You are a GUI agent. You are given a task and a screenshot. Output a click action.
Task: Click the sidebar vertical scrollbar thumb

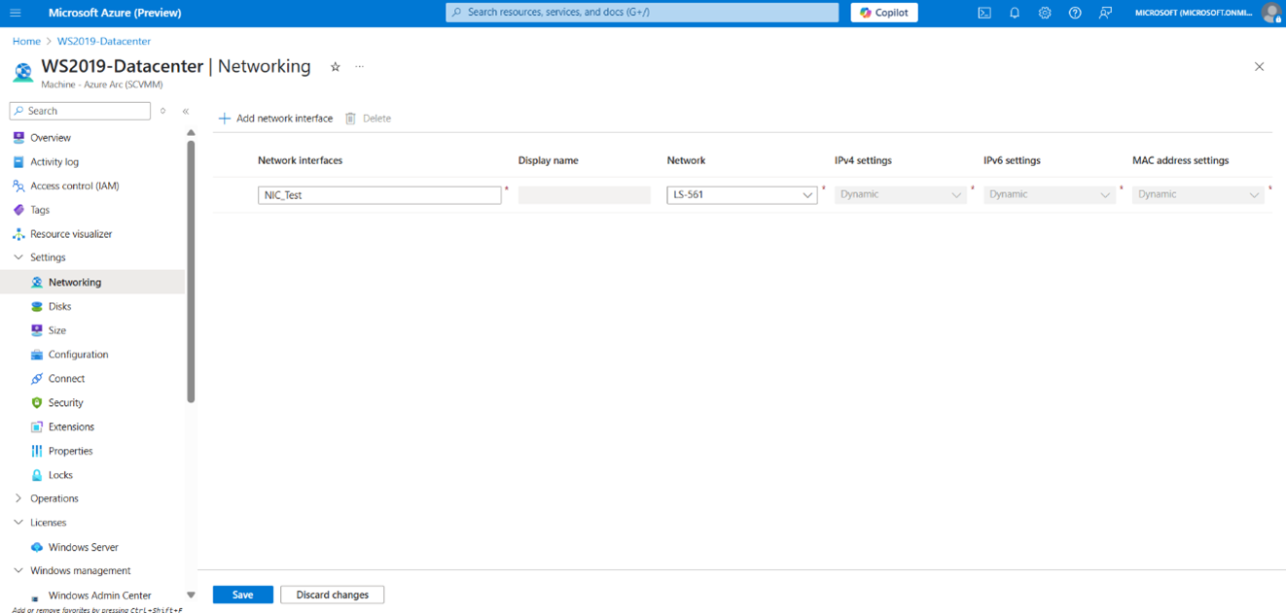(x=191, y=271)
